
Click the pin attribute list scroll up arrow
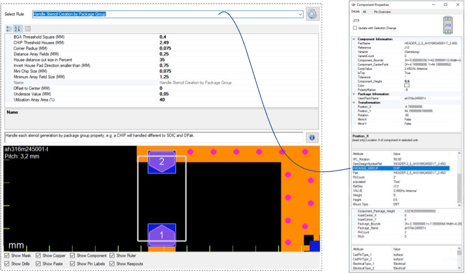[459, 249]
